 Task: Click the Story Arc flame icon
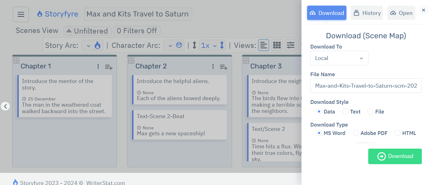(97, 45)
